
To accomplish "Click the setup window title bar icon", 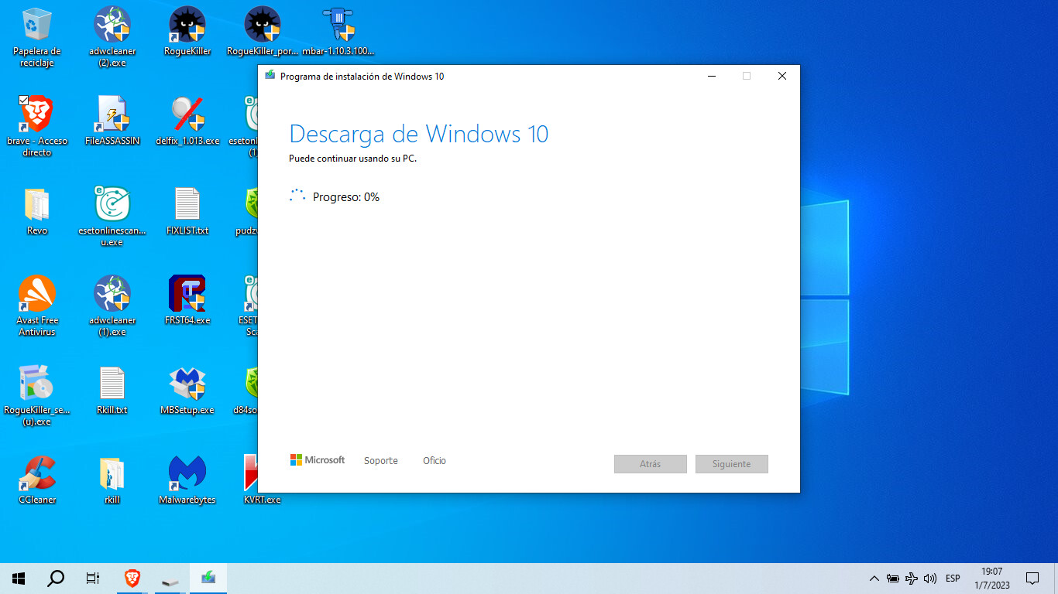I will point(270,76).
